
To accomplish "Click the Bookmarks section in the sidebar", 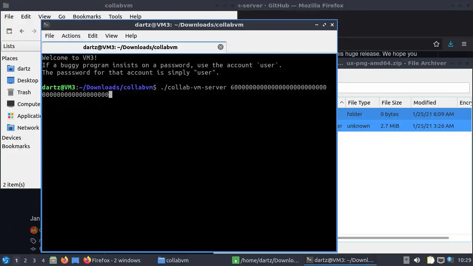I will 16,146.
